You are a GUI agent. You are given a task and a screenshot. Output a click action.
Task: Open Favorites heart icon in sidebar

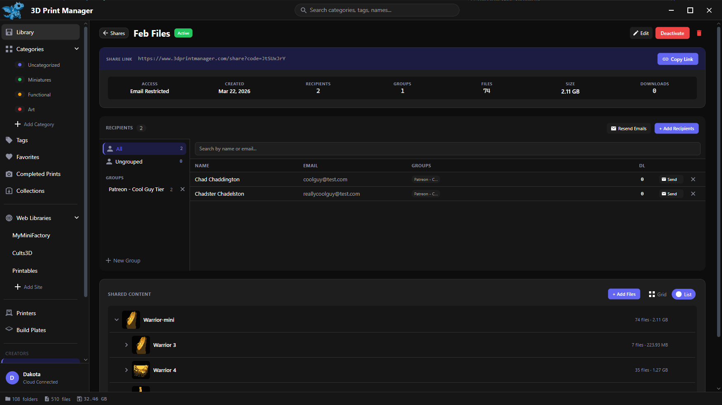coord(9,157)
